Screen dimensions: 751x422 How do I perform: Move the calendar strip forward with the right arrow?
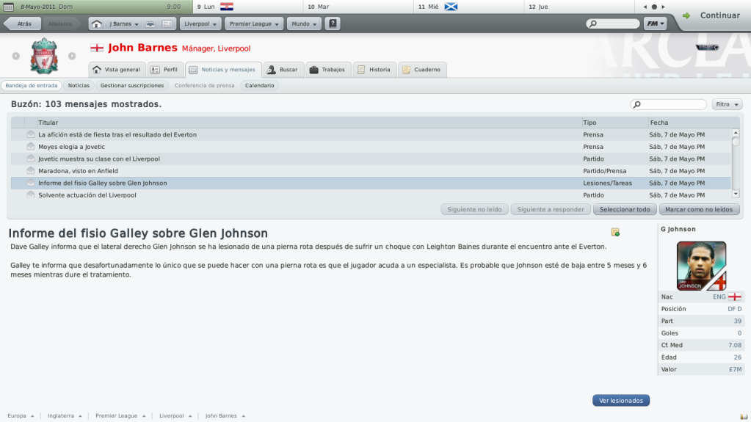pyautogui.click(x=664, y=7)
